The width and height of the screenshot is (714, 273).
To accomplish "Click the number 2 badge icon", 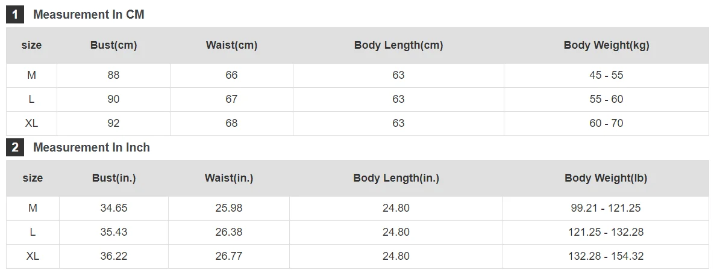I will (x=15, y=147).
